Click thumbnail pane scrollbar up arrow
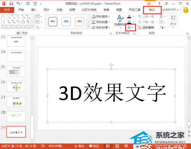The width and height of the screenshot is (191, 149). [32, 38]
